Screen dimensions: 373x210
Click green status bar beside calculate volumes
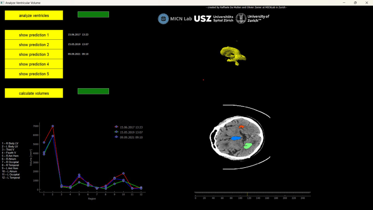point(93,91)
